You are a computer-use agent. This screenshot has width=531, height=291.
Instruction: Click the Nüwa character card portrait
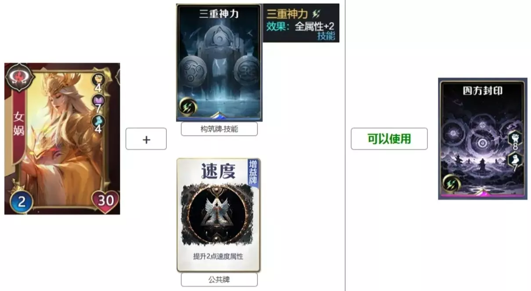pos(62,138)
